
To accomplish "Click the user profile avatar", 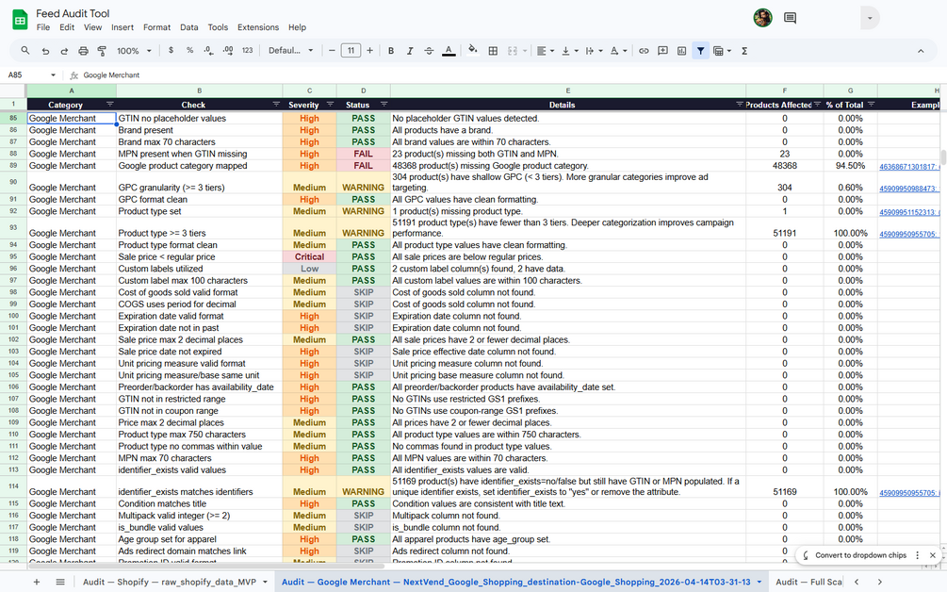I will [763, 18].
